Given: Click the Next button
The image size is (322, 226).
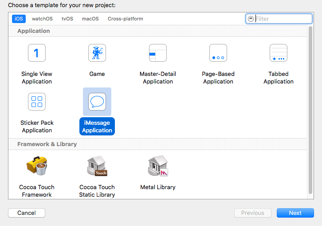Looking at the screenshot, I should point(295,213).
